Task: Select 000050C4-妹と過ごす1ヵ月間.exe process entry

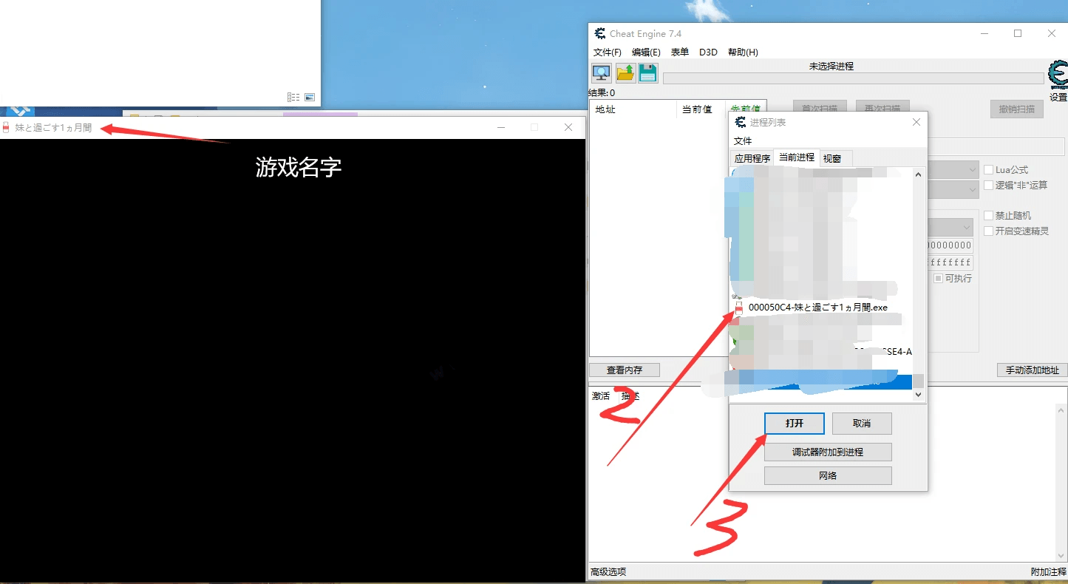Action: coord(817,308)
